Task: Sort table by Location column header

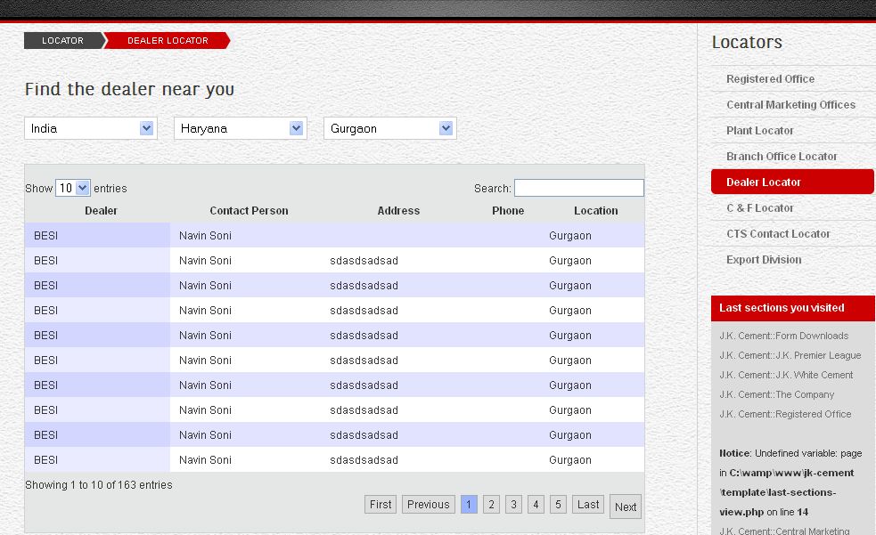Action: pos(595,211)
